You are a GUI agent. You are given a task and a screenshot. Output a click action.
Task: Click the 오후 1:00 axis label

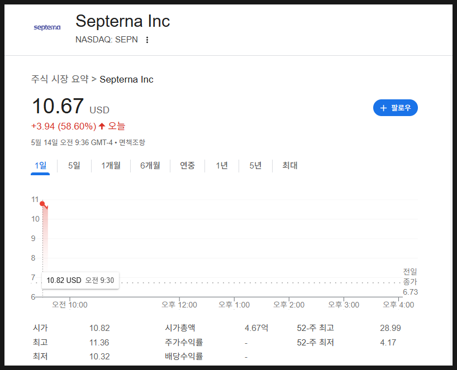coord(234,305)
